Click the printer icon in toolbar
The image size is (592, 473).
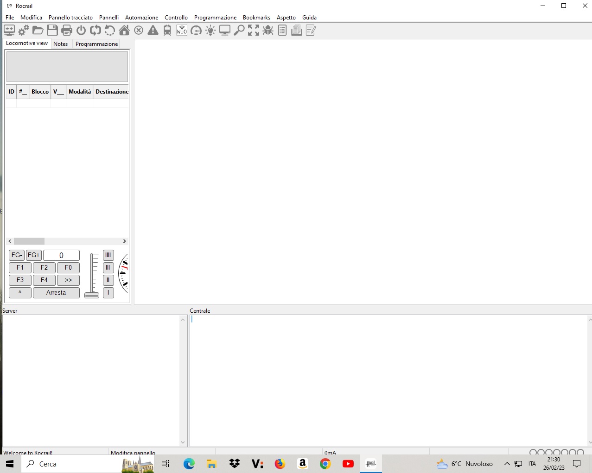click(67, 31)
